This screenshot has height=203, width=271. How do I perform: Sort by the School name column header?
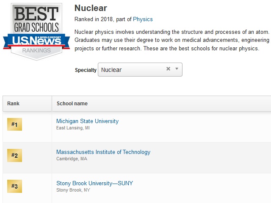tap(72, 103)
